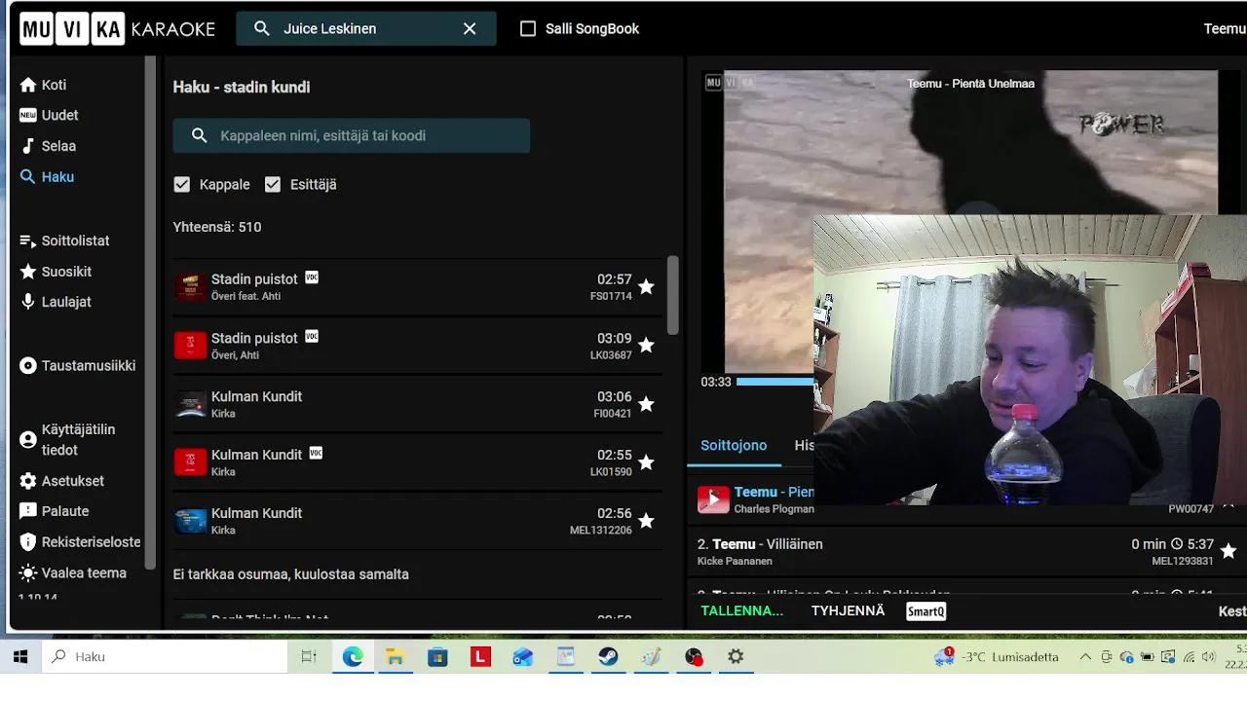The image size is (1247, 701).
Task: Open Käyttäjätilin tiedot account info
Action: 68,440
